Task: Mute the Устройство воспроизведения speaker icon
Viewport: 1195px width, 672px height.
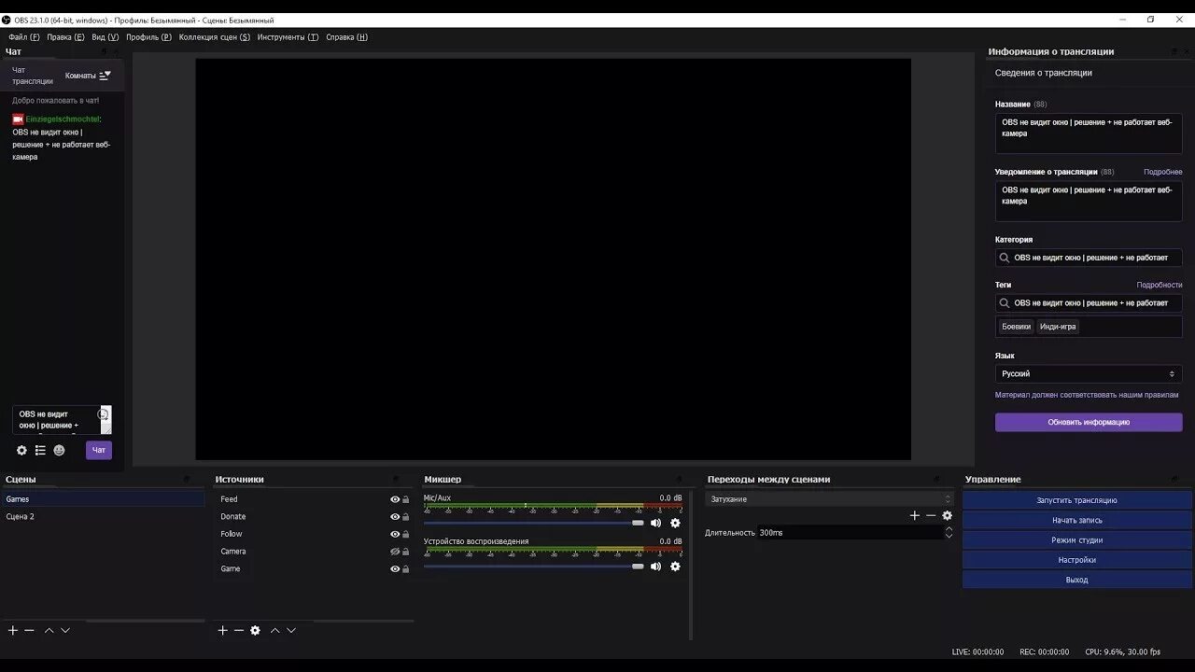Action: pos(656,567)
